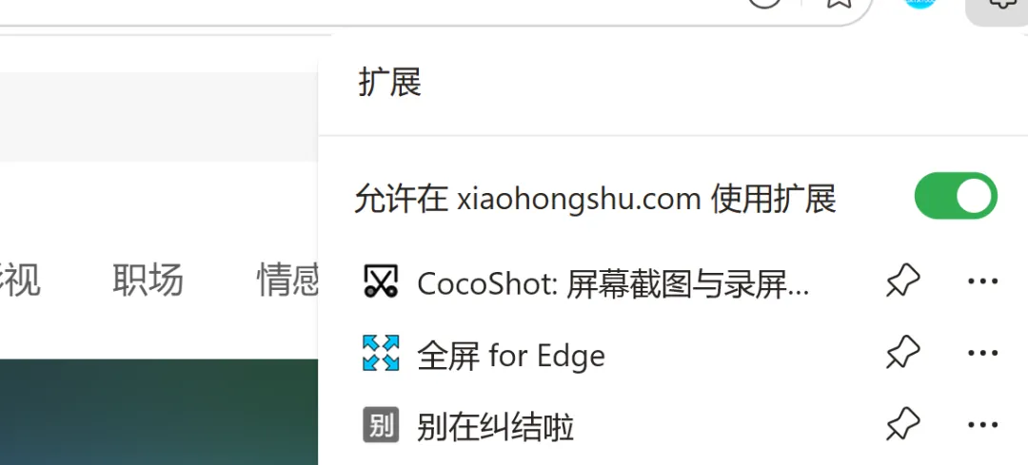
Task: Open more actions for 全屏 for Edge
Action: click(x=982, y=354)
